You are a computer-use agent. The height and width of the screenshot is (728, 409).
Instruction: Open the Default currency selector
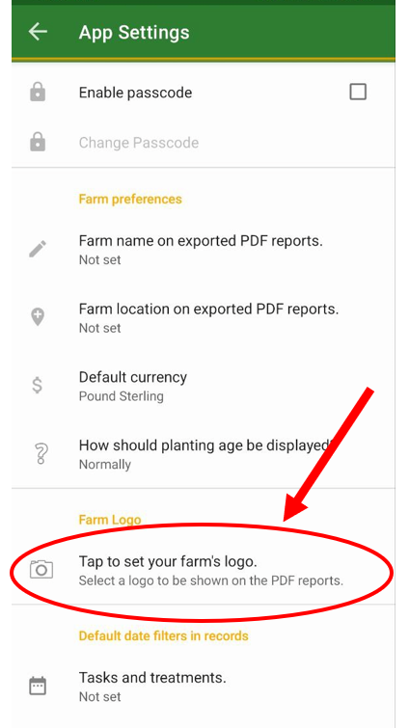204,386
